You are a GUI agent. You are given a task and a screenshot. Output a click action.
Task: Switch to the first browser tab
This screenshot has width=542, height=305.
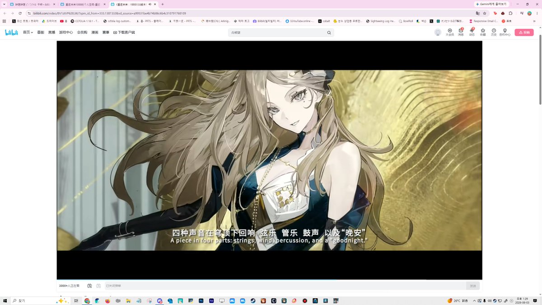[32, 4]
